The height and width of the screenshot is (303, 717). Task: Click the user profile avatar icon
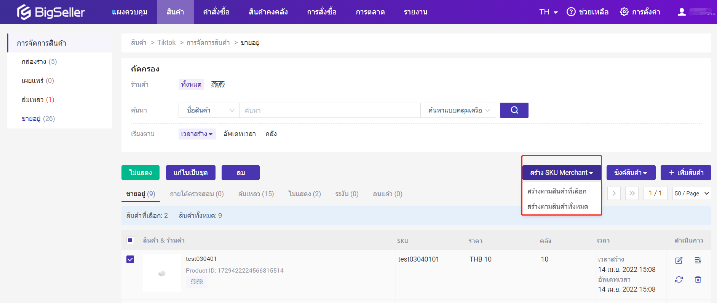(x=682, y=12)
